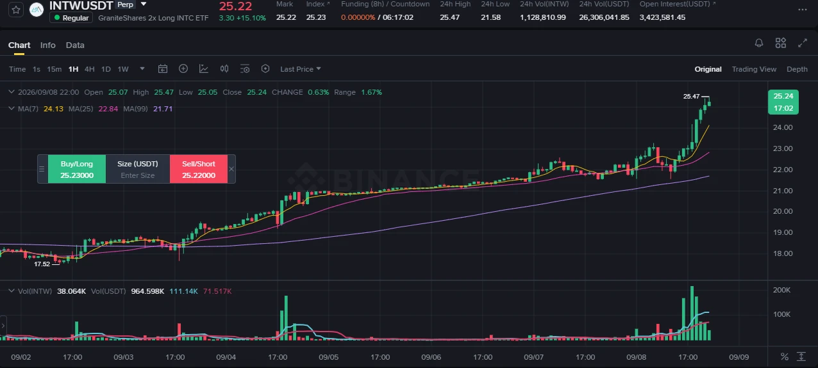Screen dimensions: 818x368
Task: Switch to the Info tab
Action: pos(48,45)
